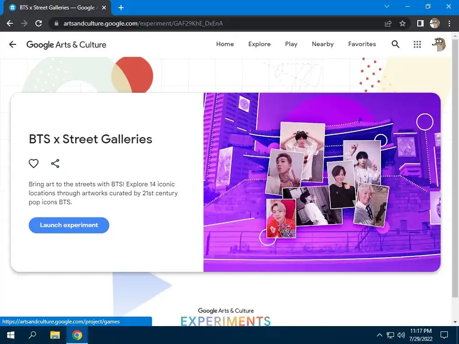The height and width of the screenshot is (344, 459).
Task: Open the network status tray icon
Action: [390, 335]
